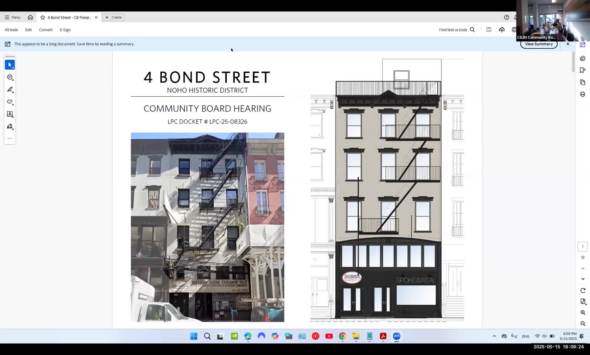The image size is (590, 355).
Task: Click the Create new tab button
Action: coord(113,17)
